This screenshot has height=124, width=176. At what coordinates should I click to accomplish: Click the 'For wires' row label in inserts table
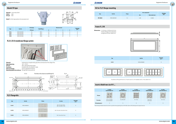(x=99, y=100)
